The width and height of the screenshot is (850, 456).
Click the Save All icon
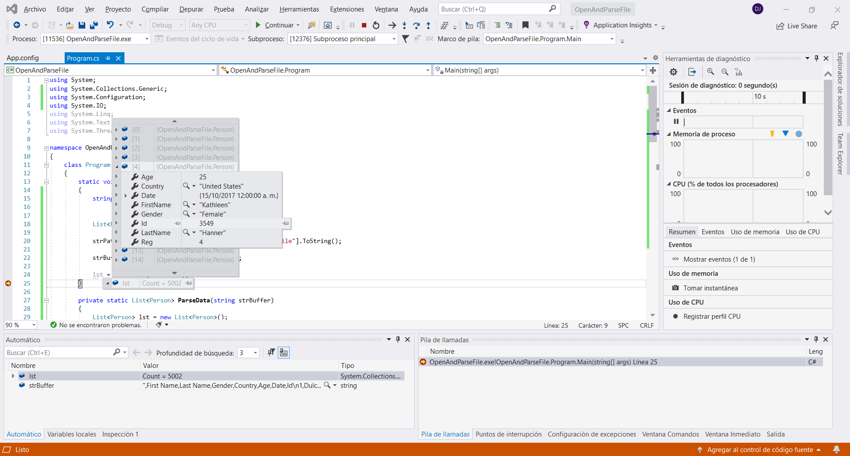click(x=93, y=25)
